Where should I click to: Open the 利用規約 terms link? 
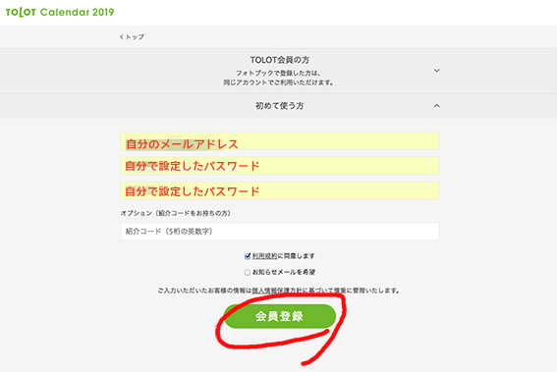point(264,256)
